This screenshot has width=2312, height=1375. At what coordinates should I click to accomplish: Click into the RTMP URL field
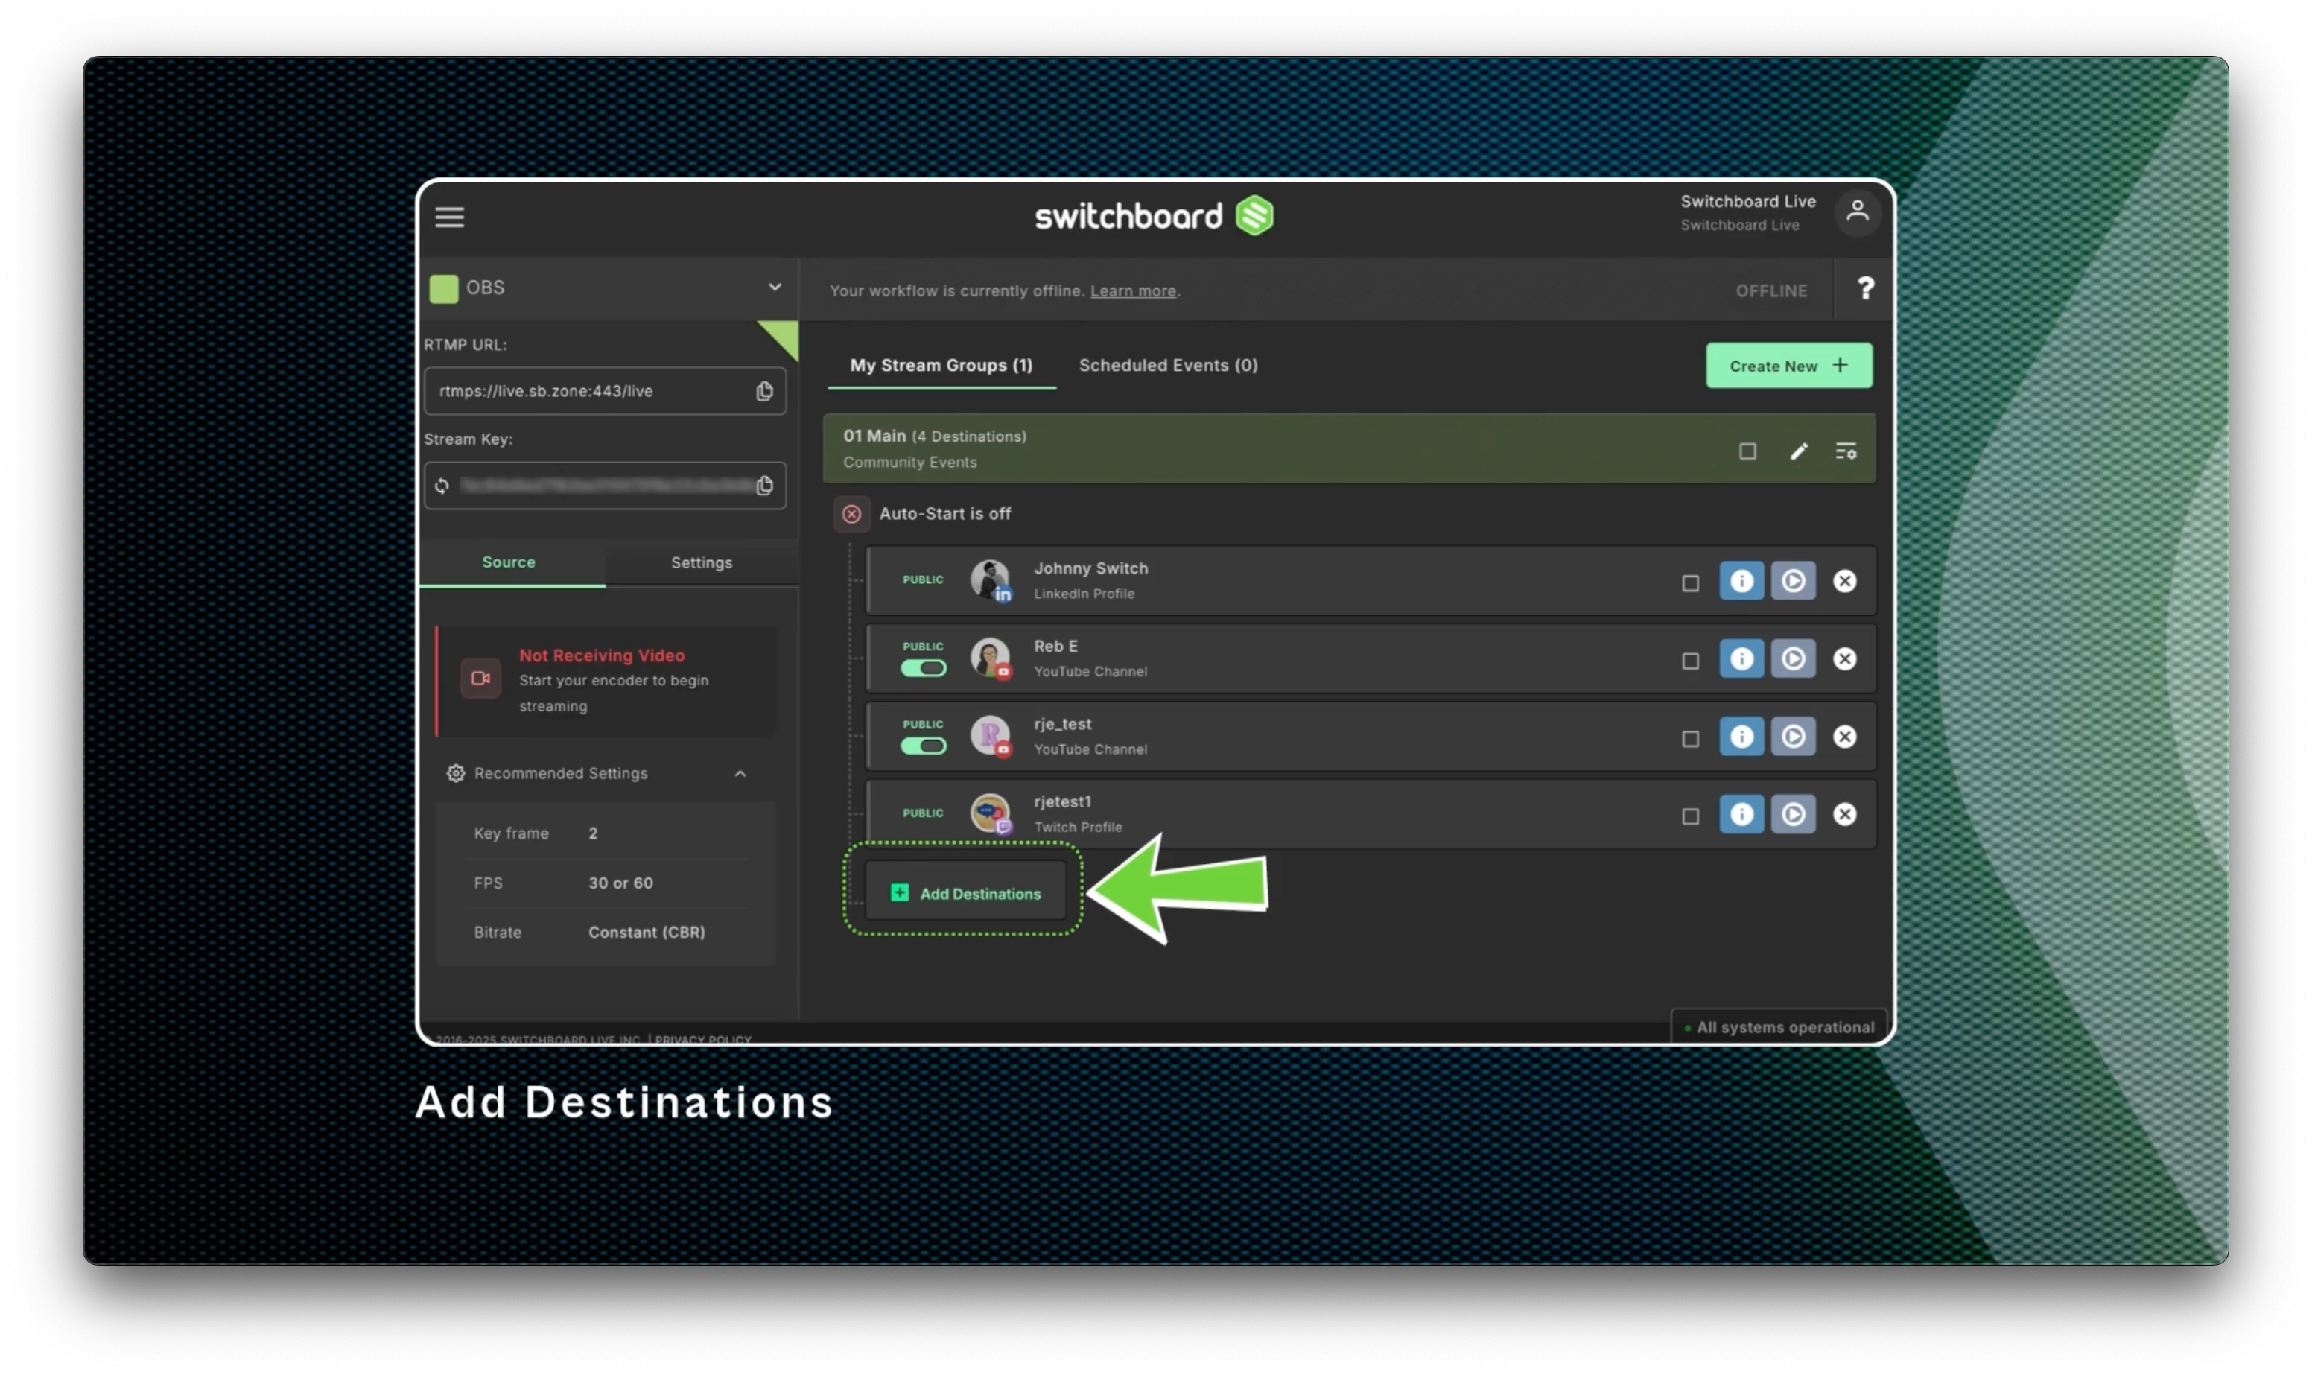click(x=604, y=391)
